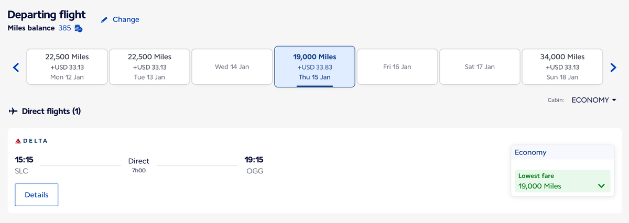Screen dimensions: 629x223
Task: Select the Economy fare card header
Action: [x=562, y=152]
